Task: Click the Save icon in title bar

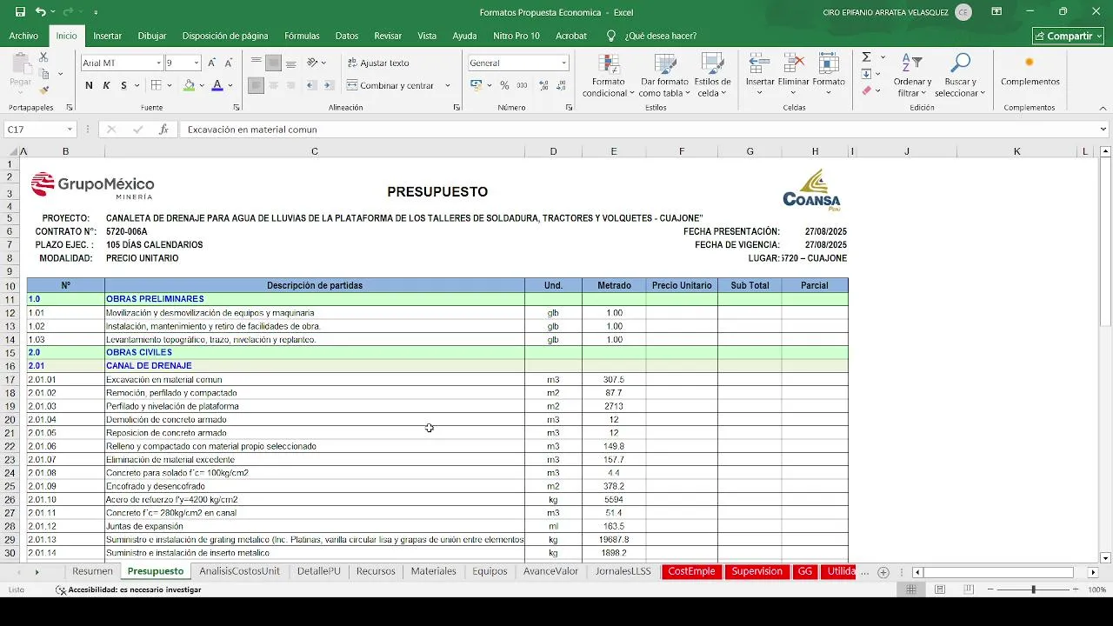Action: 21,12
